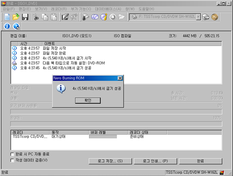This screenshot has height=176, width=233.
Task: Open a file with the folder icon
Action: pyautogui.click(x=16, y=17)
